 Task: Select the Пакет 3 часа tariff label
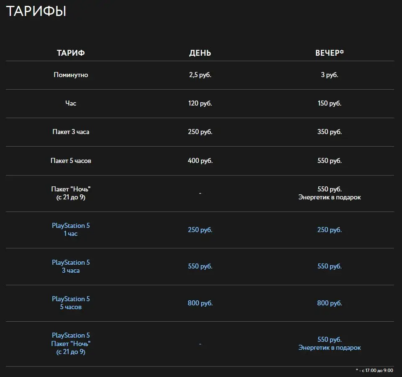tap(71, 132)
